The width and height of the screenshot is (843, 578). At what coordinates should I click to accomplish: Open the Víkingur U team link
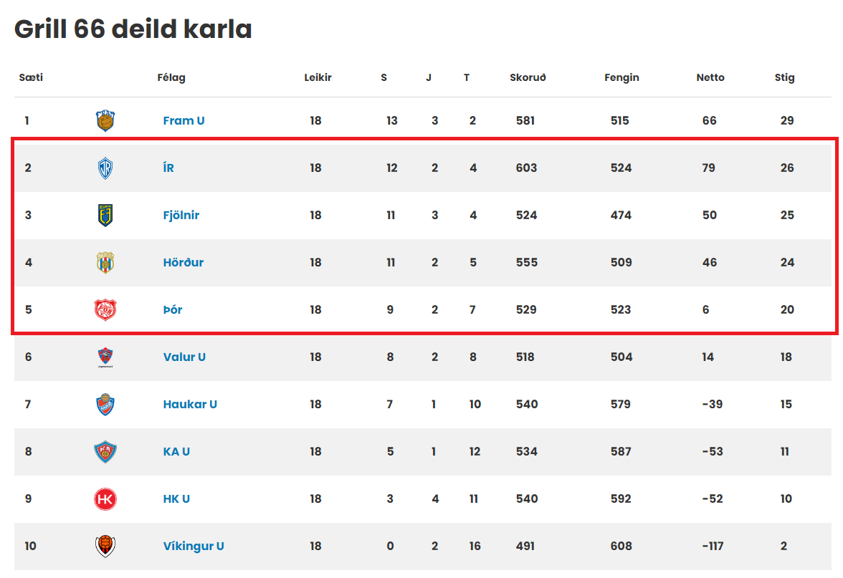[194, 546]
